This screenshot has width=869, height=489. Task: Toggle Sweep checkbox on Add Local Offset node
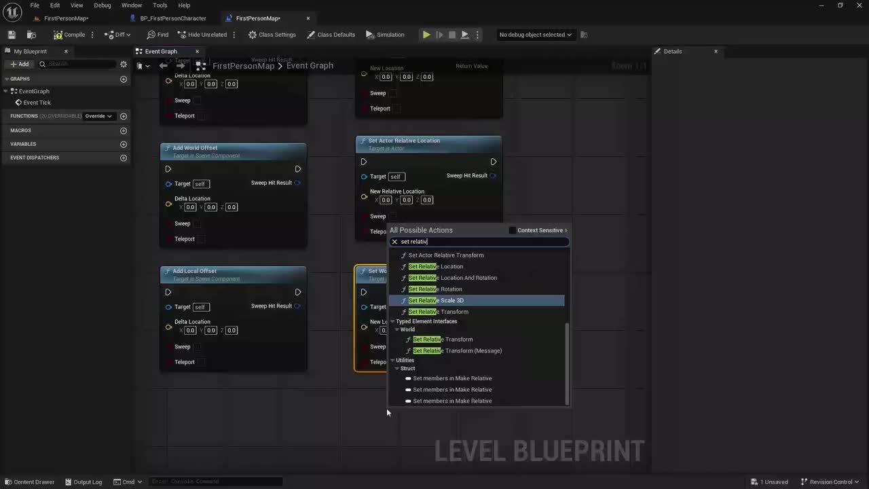coord(197,347)
